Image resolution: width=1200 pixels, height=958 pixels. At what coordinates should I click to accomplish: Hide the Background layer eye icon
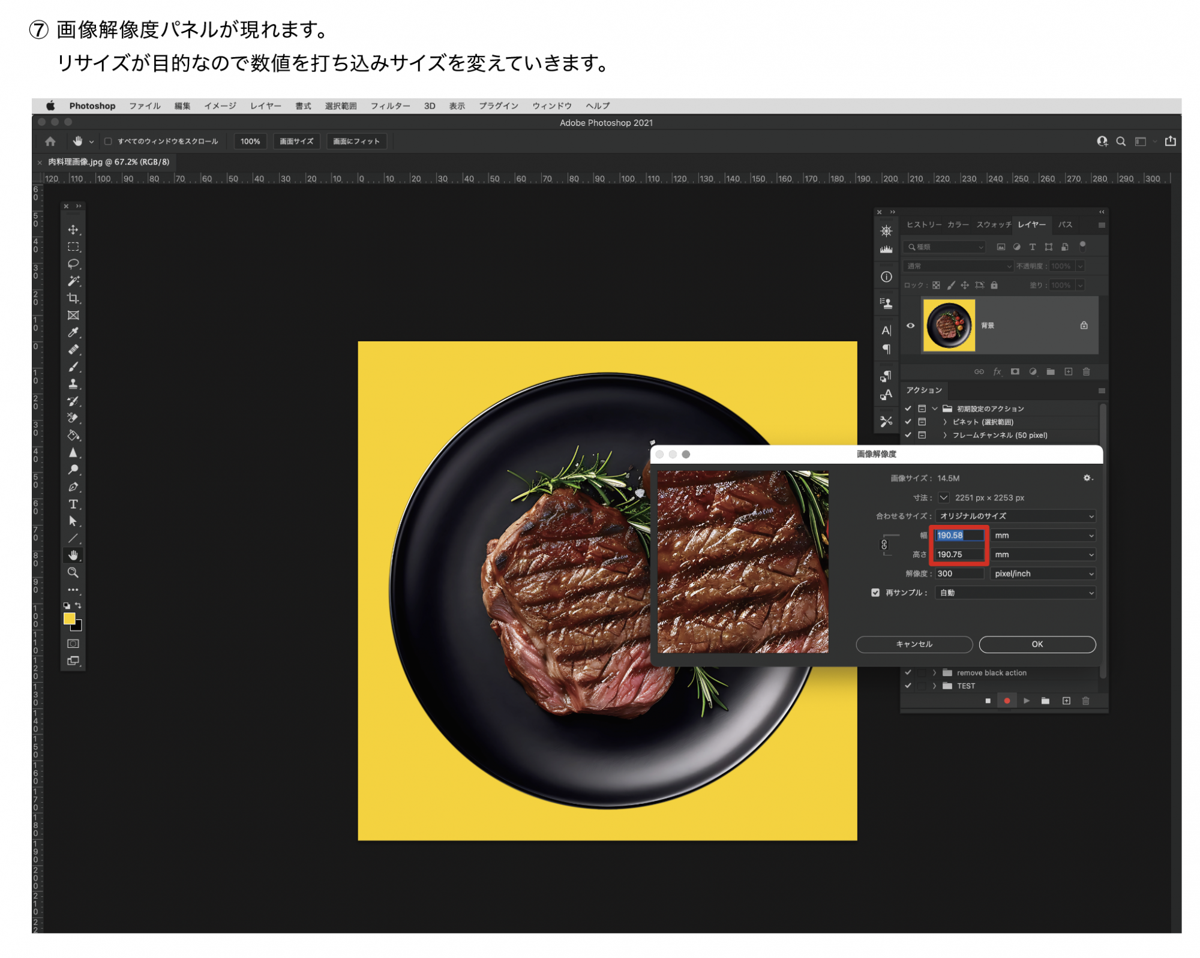point(910,326)
